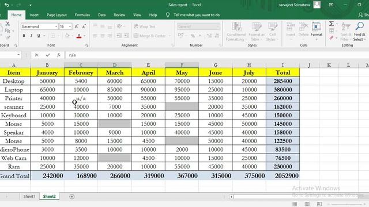The width and height of the screenshot is (369, 207).
Task: Increase font size with large A icon
Action: coord(76,26)
